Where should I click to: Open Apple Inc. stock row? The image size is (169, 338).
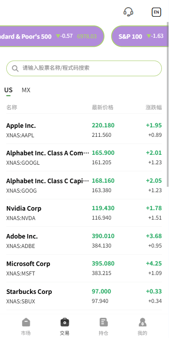point(84,130)
